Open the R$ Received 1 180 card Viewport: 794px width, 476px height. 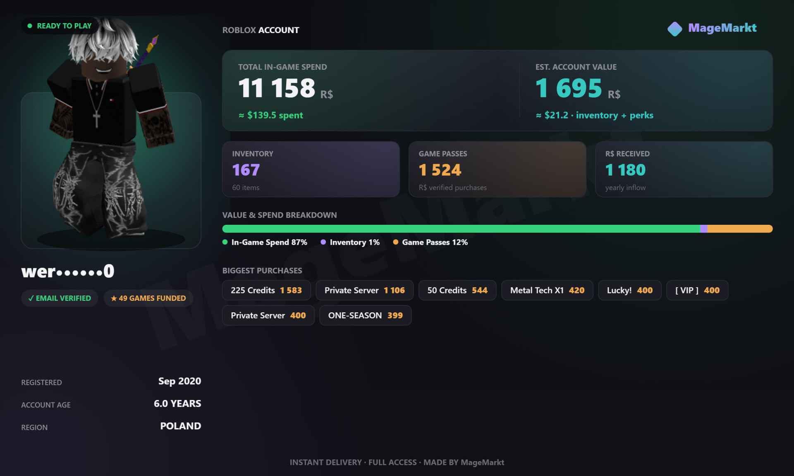pos(684,169)
